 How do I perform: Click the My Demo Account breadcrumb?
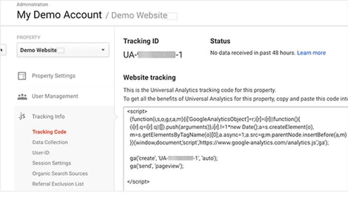coord(59,15)
